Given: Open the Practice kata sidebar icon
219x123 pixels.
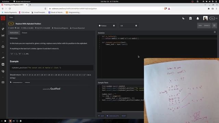Looking at the screenshot, I should [x=3, y=29].
